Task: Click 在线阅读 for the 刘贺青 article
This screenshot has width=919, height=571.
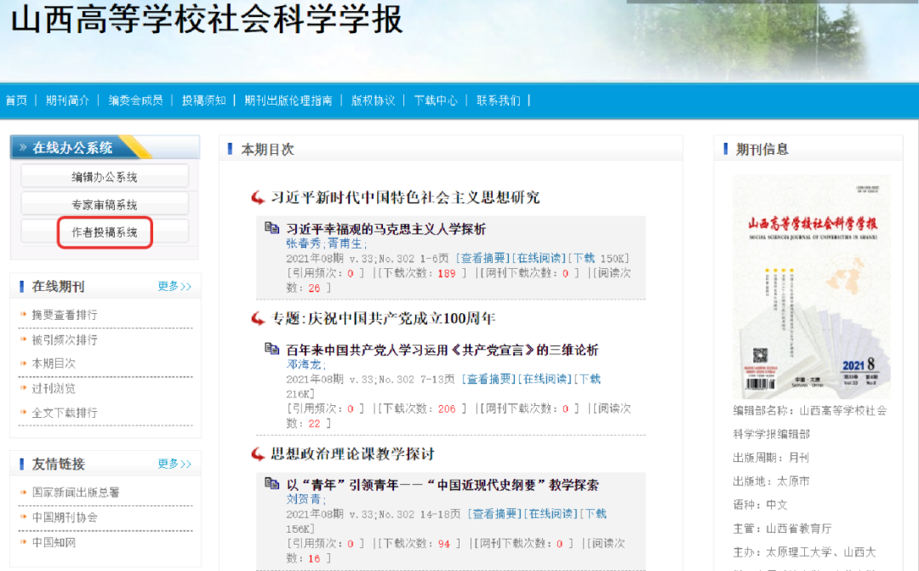Action: click(551, 513)
